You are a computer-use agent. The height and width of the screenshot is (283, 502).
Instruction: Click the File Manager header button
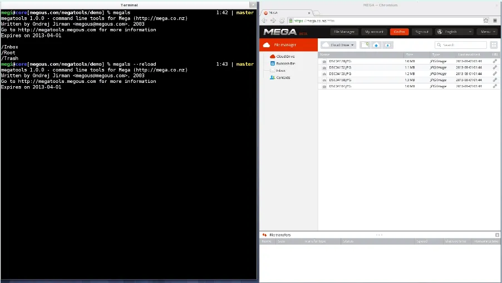click(x=344, y=32)
